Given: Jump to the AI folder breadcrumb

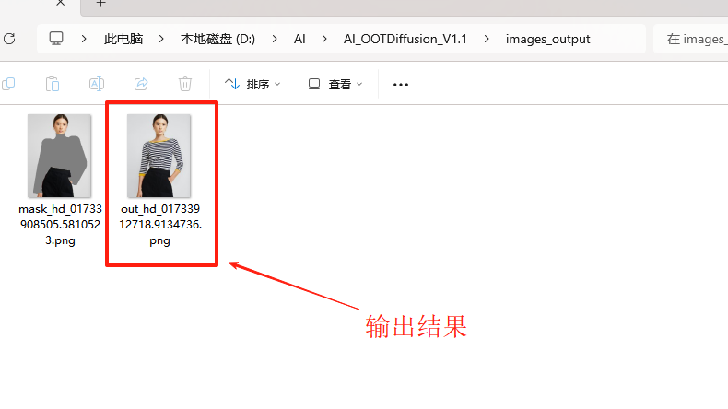Looking at the screenshot, I should [299, 40].
